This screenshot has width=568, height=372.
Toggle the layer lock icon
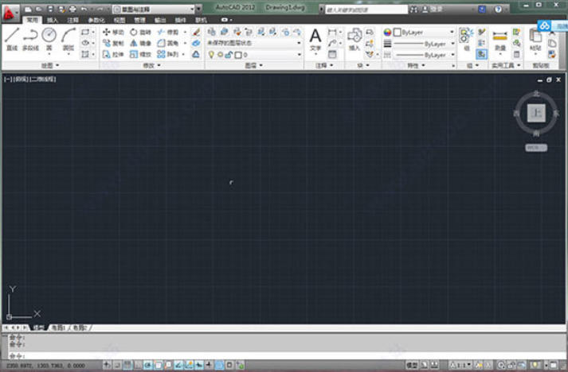(x=229, y=55)
